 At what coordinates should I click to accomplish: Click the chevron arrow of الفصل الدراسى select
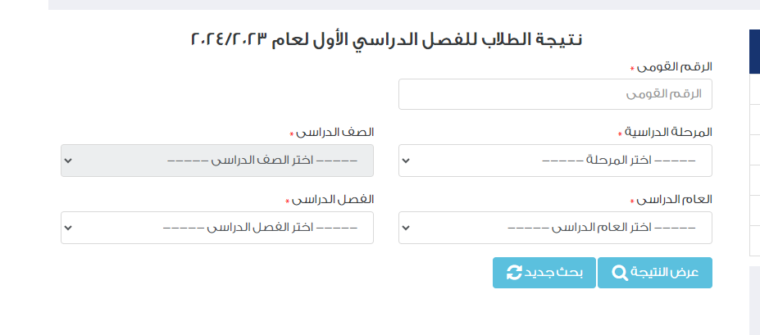pos(68,228)
